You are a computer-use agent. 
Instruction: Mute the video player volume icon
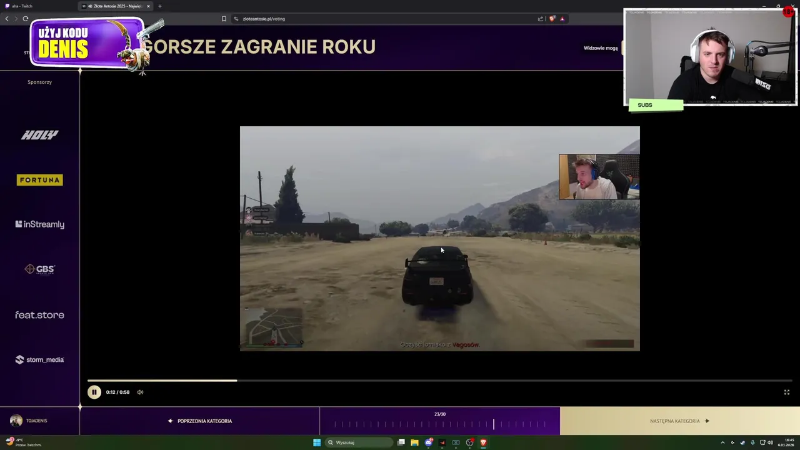pos(140,392)
